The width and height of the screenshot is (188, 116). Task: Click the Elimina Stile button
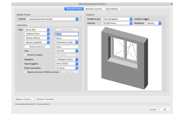(67, 30)
